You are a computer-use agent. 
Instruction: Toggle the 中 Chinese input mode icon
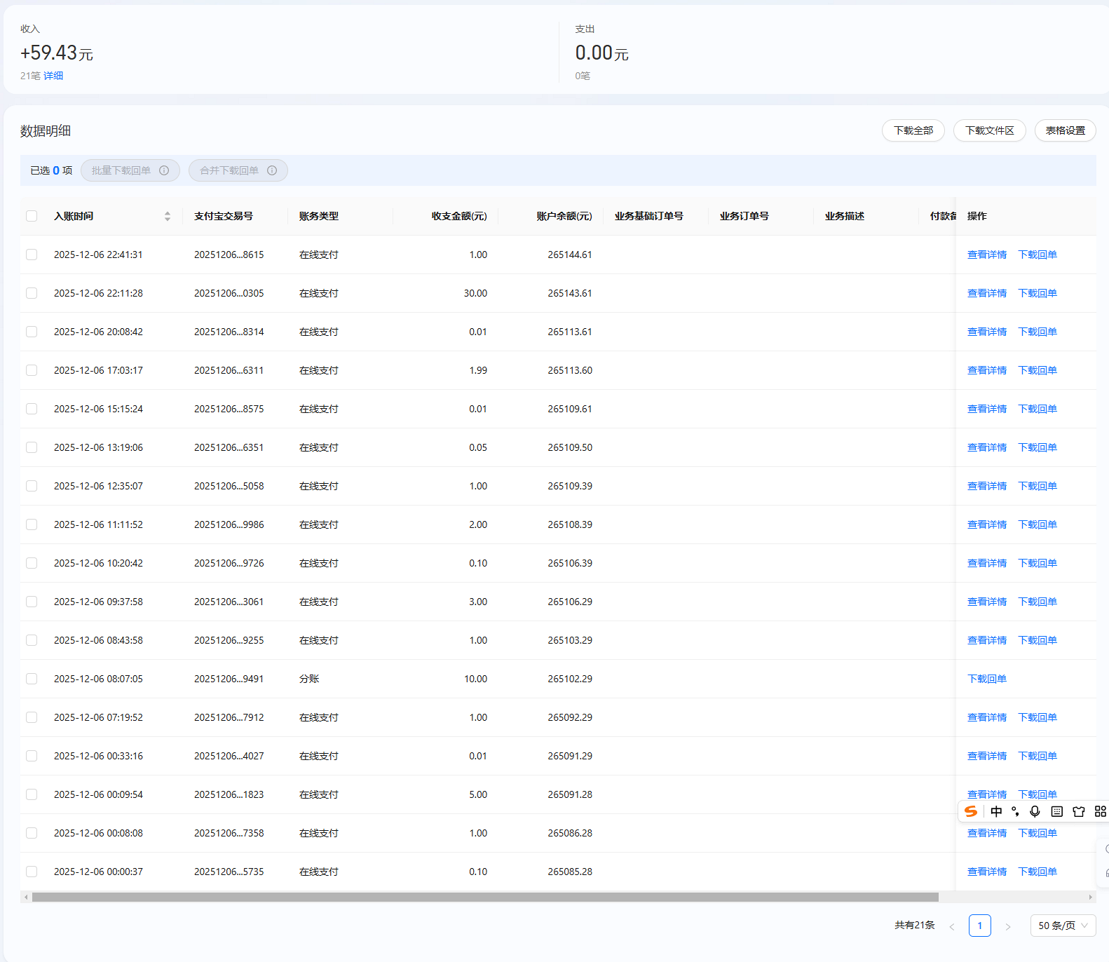996,811
